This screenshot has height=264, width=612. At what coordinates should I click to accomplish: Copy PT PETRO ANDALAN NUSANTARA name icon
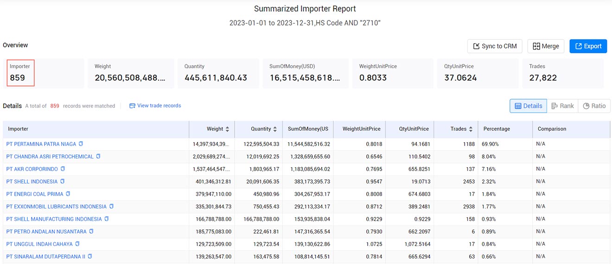click(91, 232)
